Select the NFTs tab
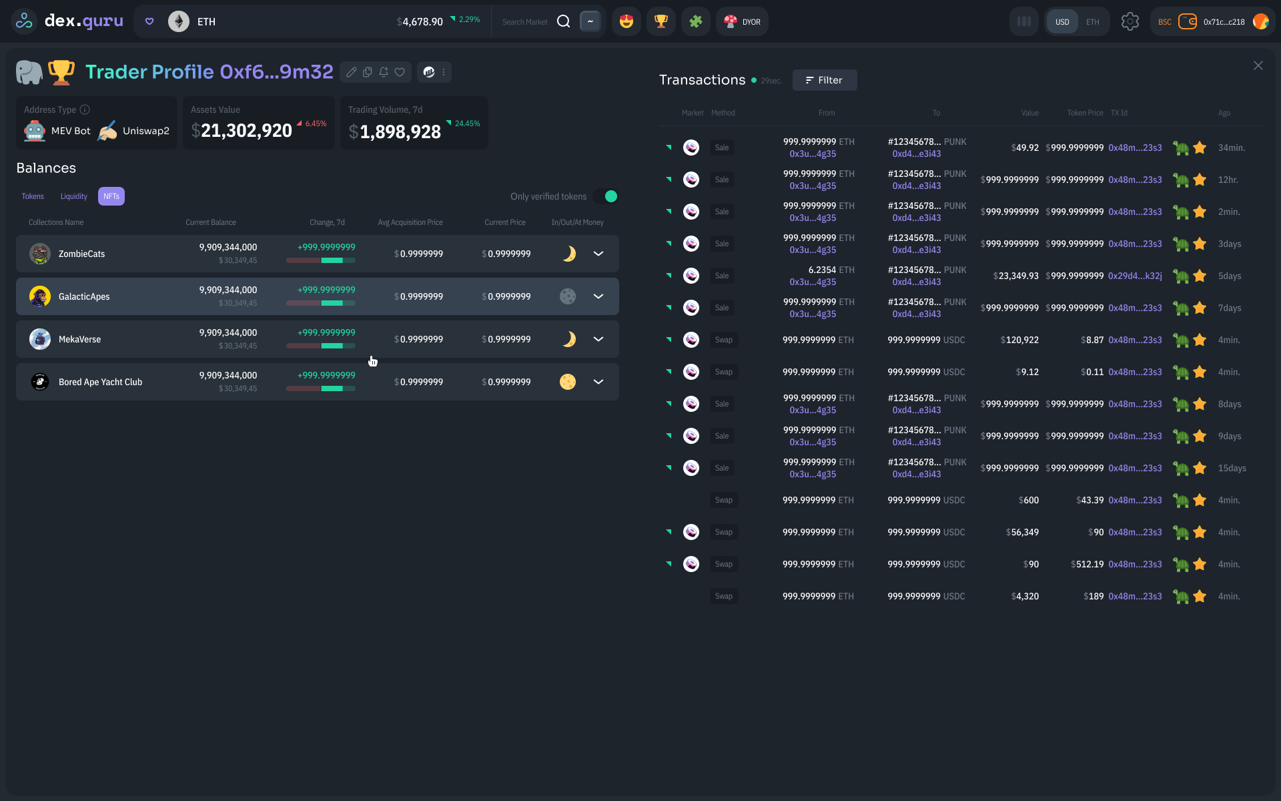Image resolution: width=1281 pixels, height=801 pixels. pyautogui.click(x=111, y=196)
